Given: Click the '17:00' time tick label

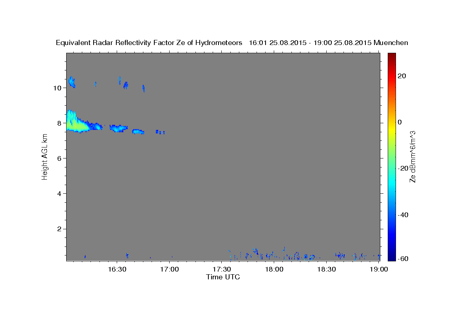Looking at the screenshot, I should pos(169,269).
